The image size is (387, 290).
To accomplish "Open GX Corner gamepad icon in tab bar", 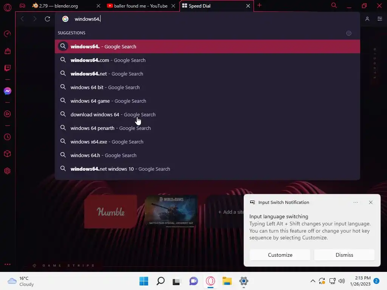I will (x=22, y=6).
